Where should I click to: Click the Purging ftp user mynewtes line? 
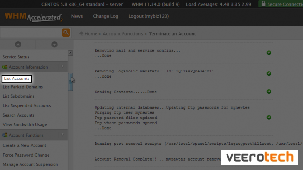124,112
